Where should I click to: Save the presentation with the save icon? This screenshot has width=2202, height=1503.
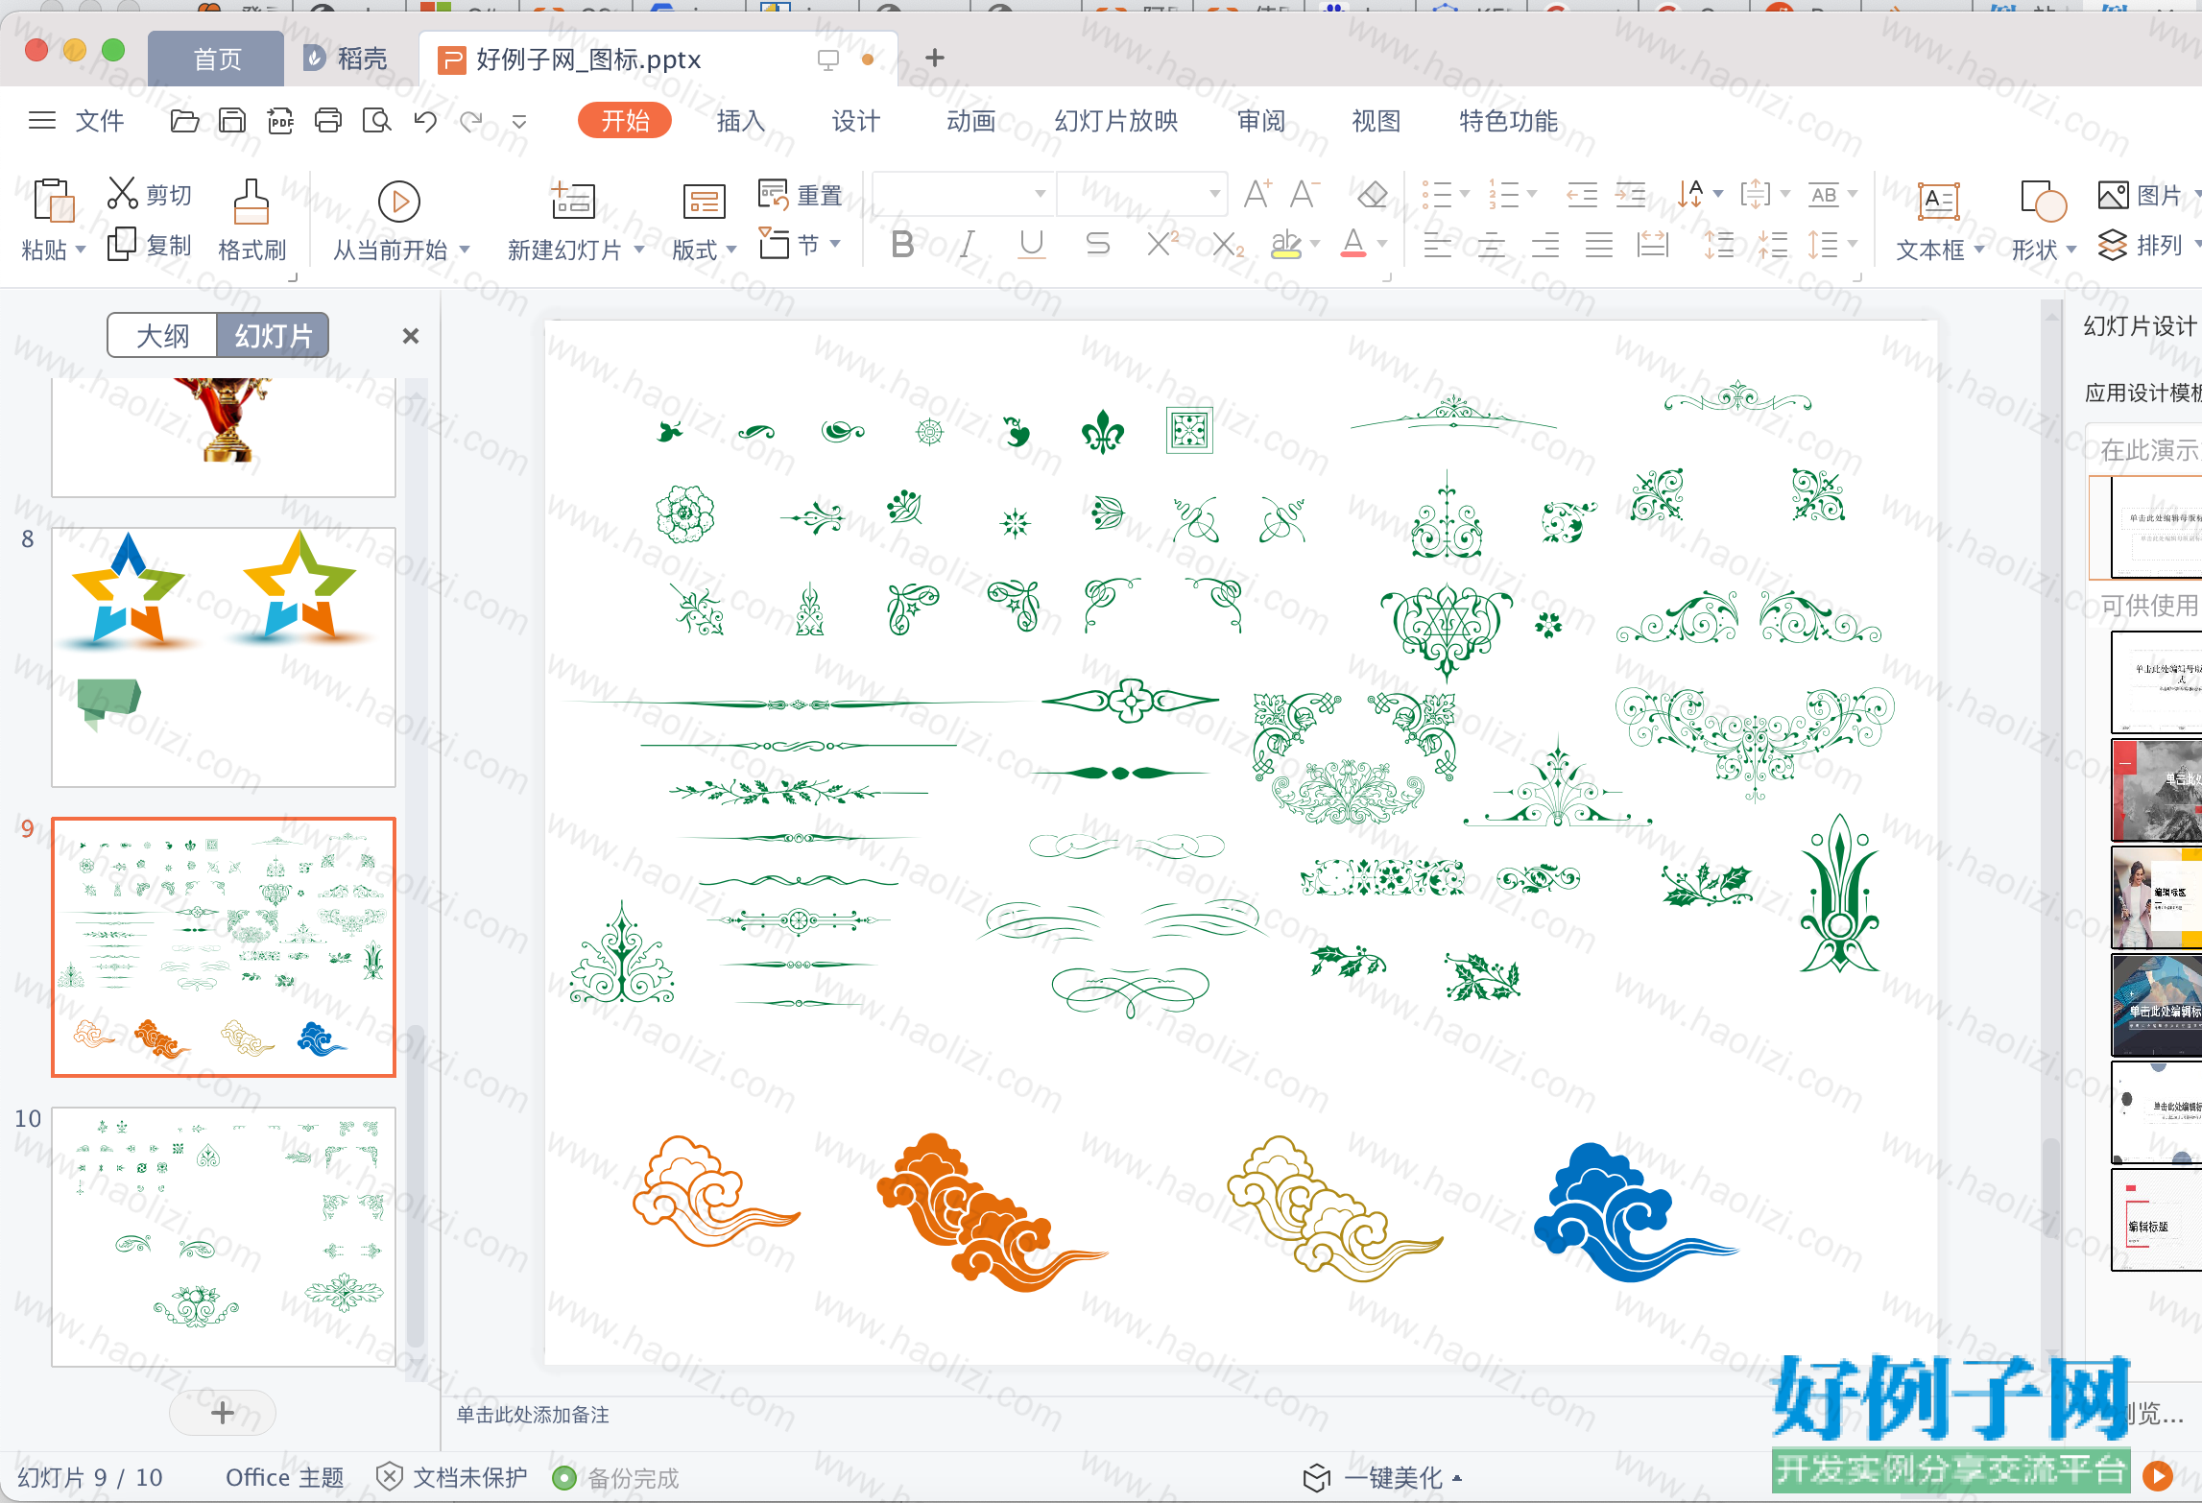pyautogui.click(x=232, y=121)
